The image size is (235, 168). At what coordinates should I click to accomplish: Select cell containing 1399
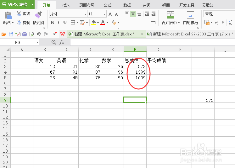pos(135,72)
